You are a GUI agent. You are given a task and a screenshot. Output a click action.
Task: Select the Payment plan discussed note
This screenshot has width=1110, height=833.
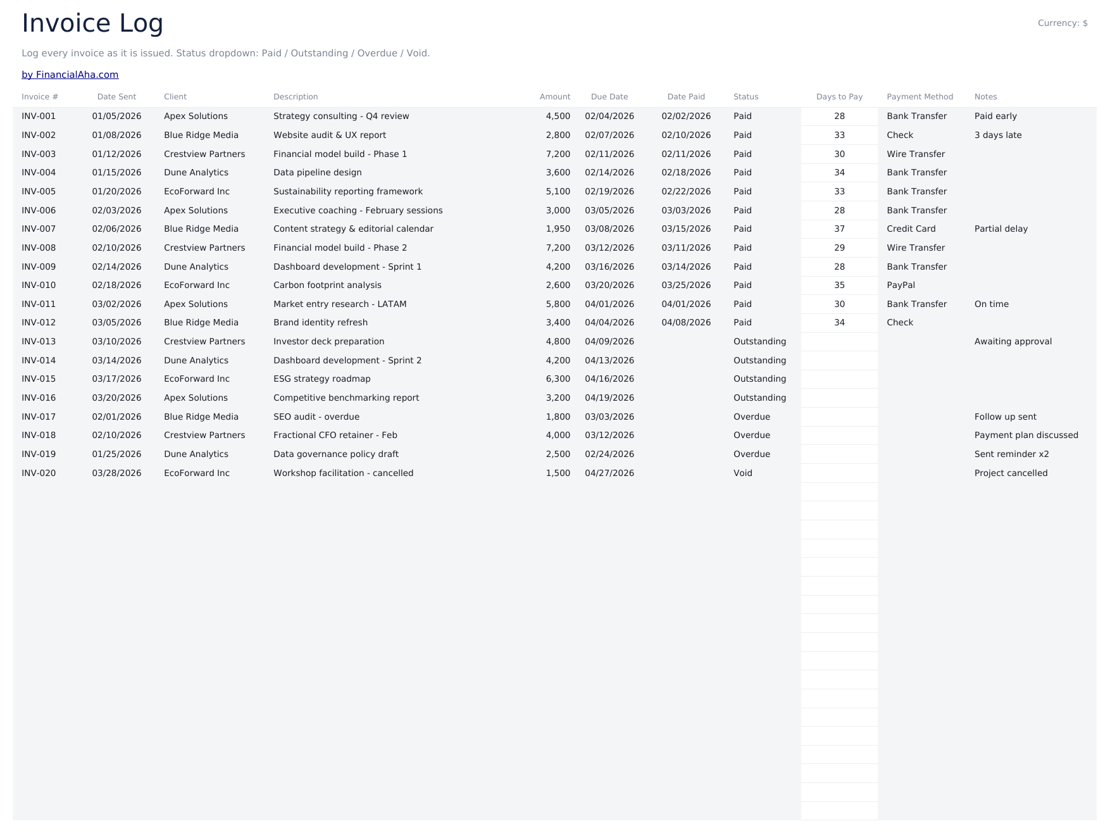tap(1026, 435)
